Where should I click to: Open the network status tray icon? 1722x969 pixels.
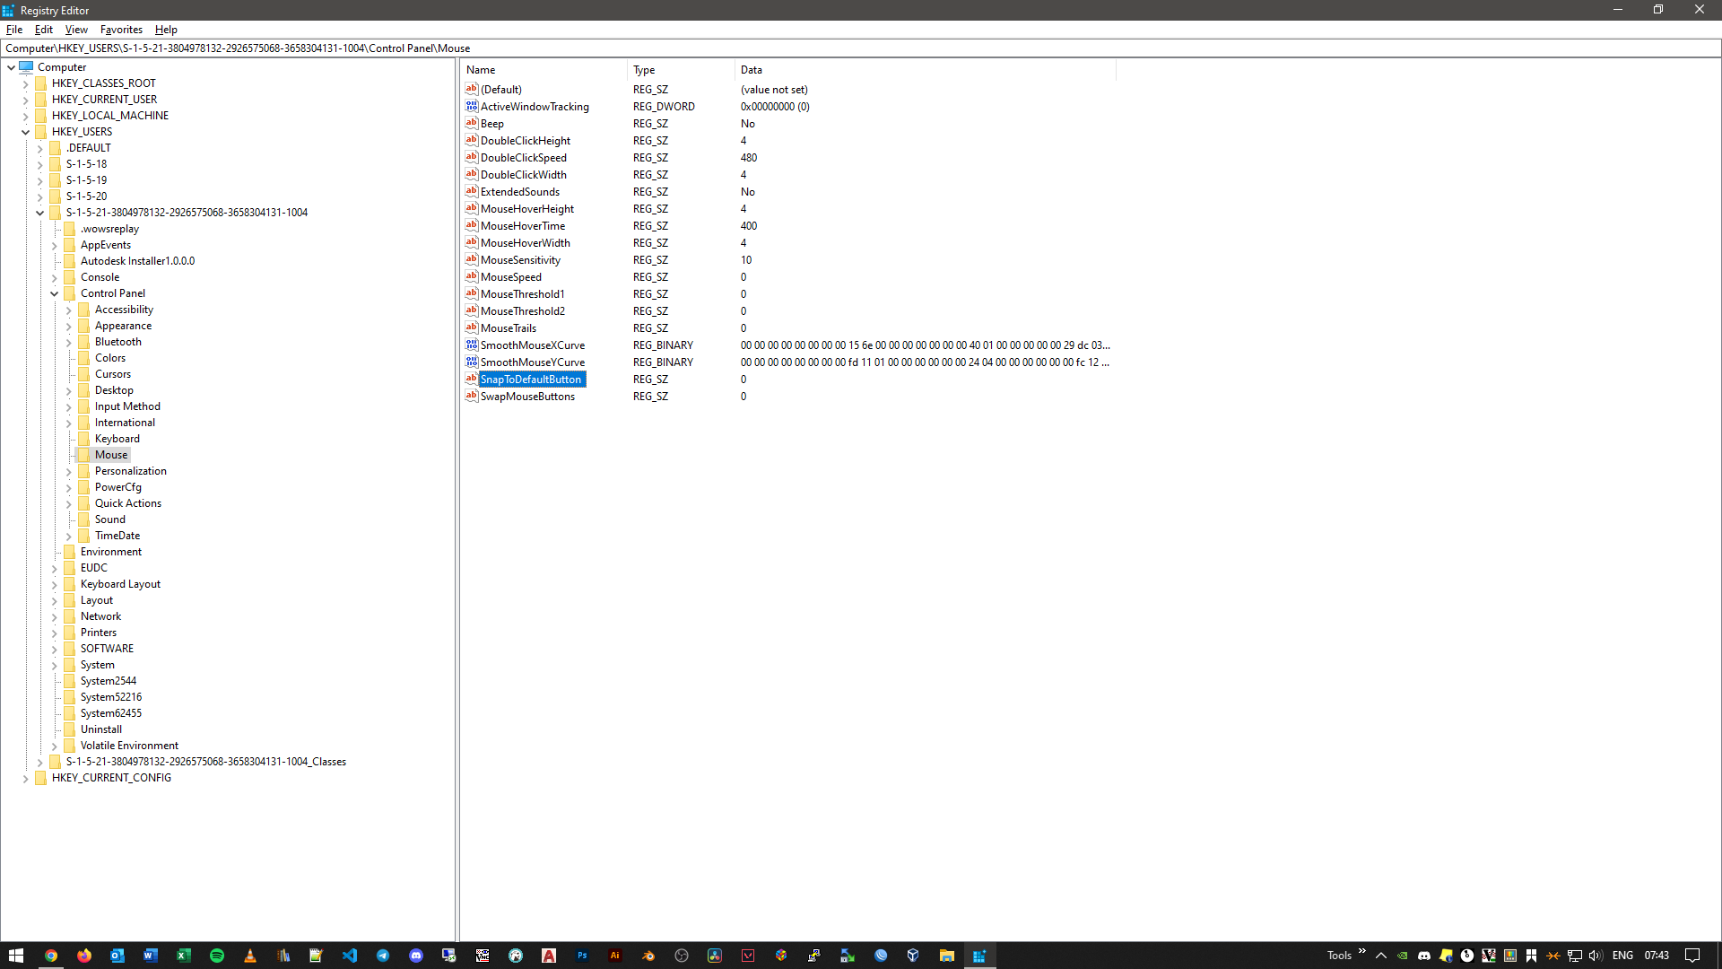point(1574,956)
